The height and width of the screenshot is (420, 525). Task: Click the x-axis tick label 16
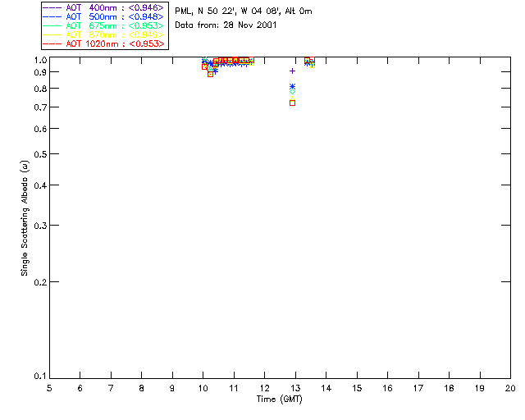click(387, 389)
